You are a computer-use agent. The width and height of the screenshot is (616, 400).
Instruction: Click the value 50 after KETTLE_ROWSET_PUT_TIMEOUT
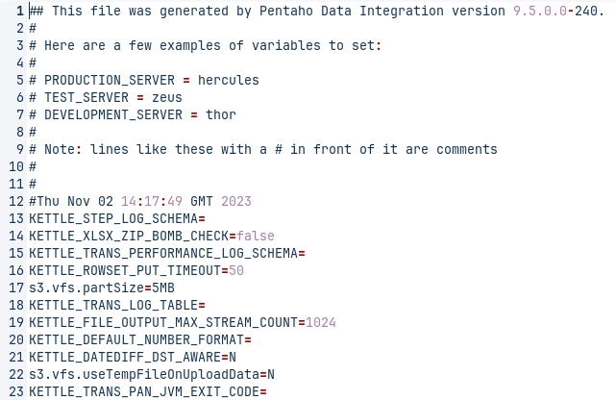click(x=236, y=270)
